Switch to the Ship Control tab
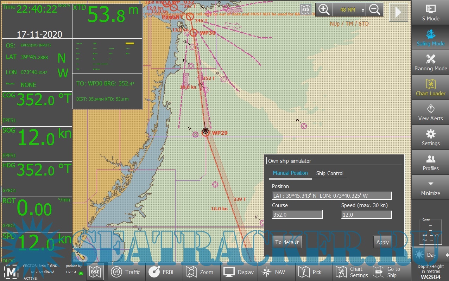449x281 pixels. (329, 173)
